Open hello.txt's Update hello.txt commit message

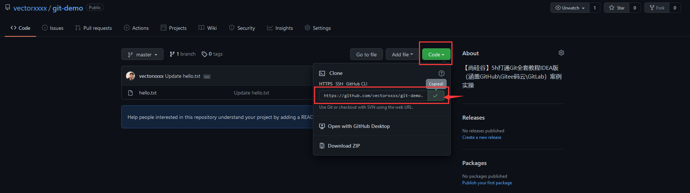click(x=251, y=93)
